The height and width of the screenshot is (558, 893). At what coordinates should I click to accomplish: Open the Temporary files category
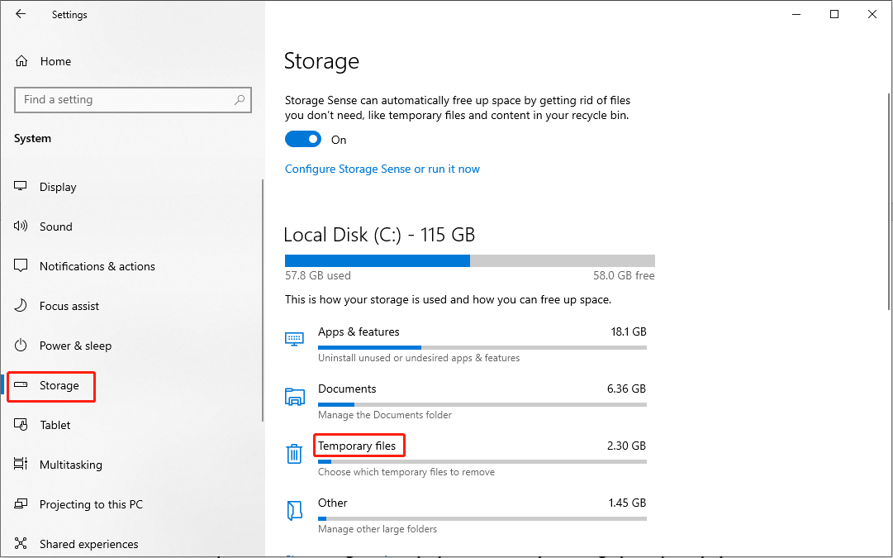357,446
